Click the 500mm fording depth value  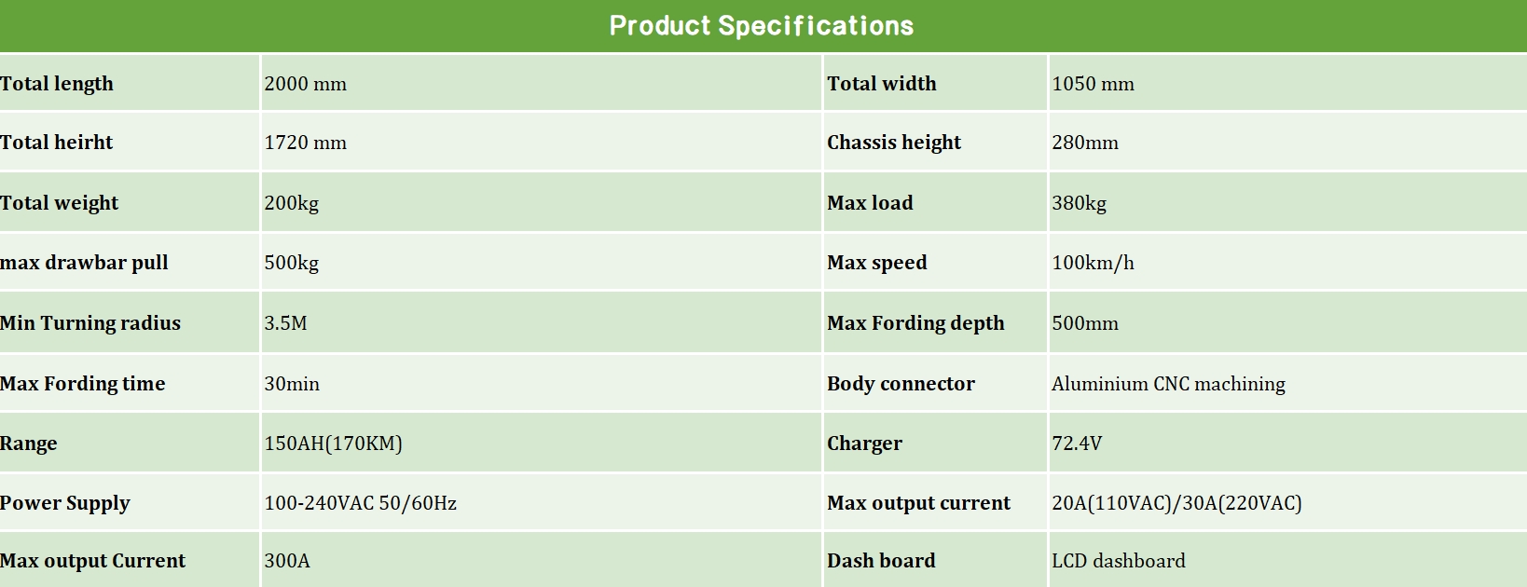[x=1084, y=323]
